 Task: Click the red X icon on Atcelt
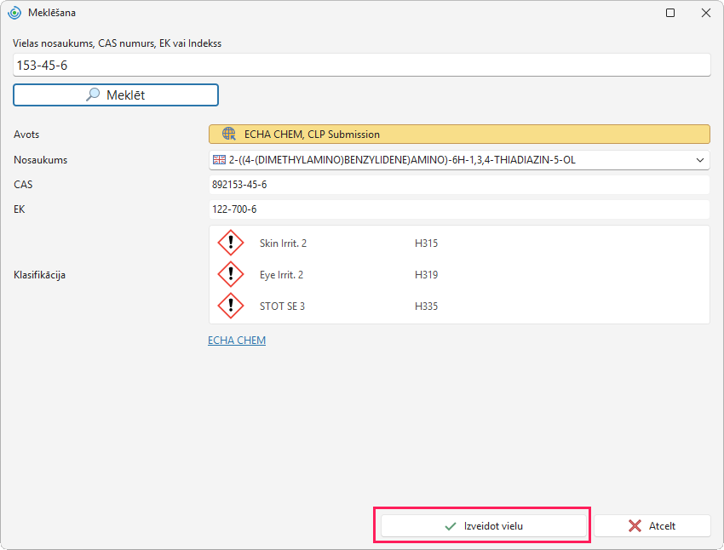[635, 525]
